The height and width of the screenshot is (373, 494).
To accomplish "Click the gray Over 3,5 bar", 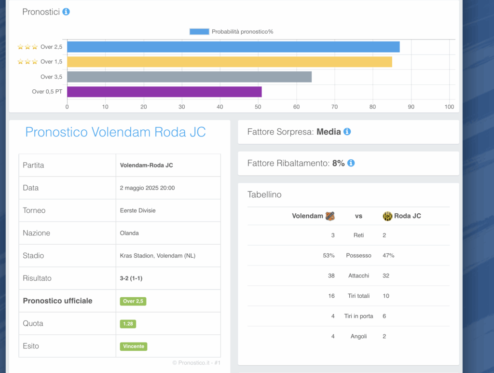I will coord(189,77).
